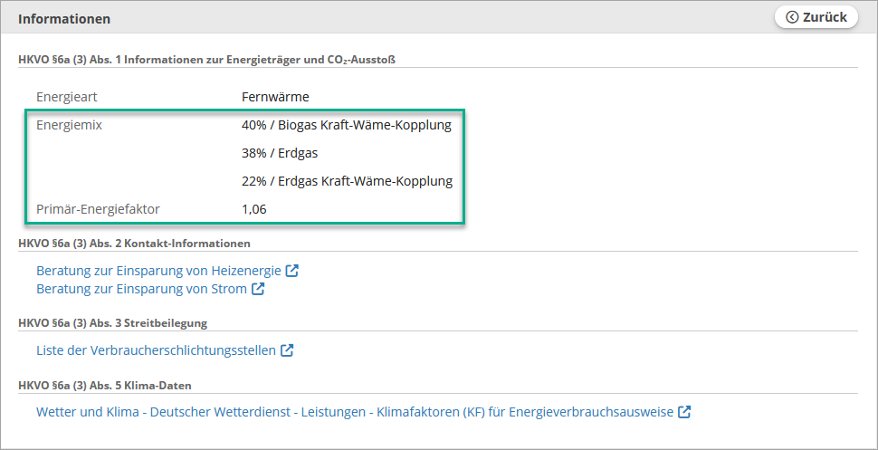Open Liste der Verbraucherschlichtungsstellen link
878x450 pixels.
[156, 350]
